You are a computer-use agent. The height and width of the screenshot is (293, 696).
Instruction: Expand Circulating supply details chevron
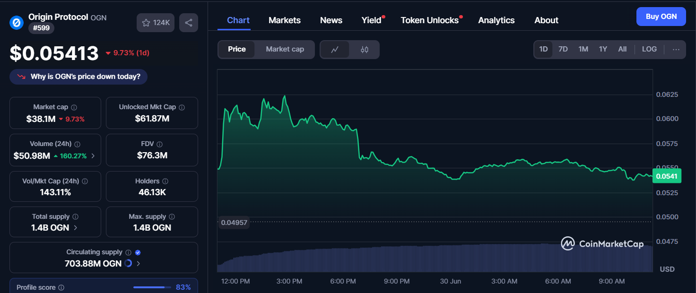(138, 264)
